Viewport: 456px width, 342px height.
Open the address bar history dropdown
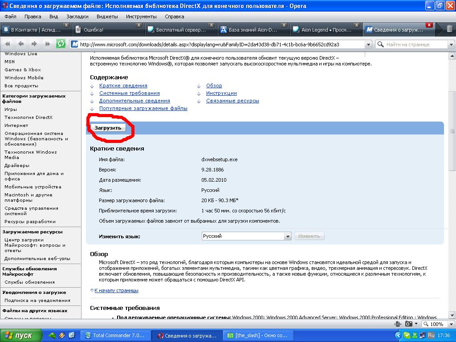pyautogui.click(x=368, y=45)
